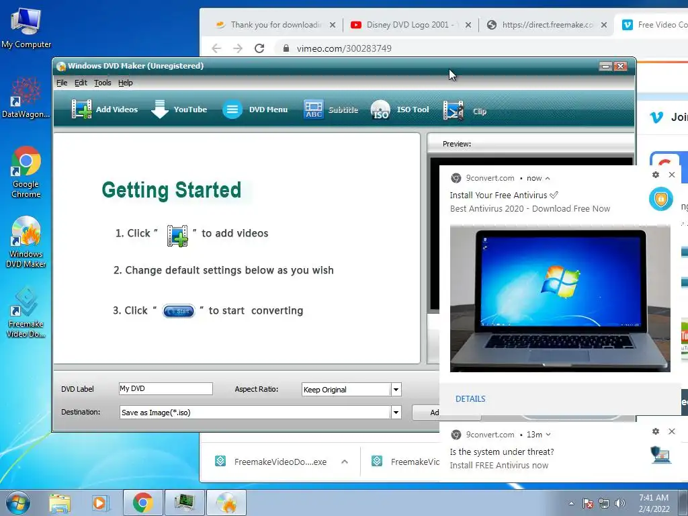Click the add videos icon in Getting Started
Image resolution: width=688 pixels, height=516 pixels.
177,236
